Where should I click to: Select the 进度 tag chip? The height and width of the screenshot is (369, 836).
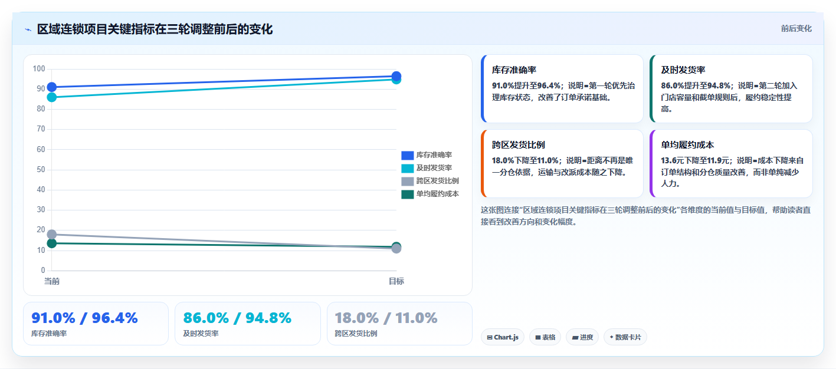point(582,337)
